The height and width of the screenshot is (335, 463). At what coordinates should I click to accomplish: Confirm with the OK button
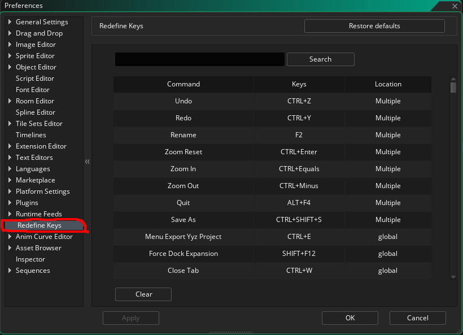click(x=350, y=318)
